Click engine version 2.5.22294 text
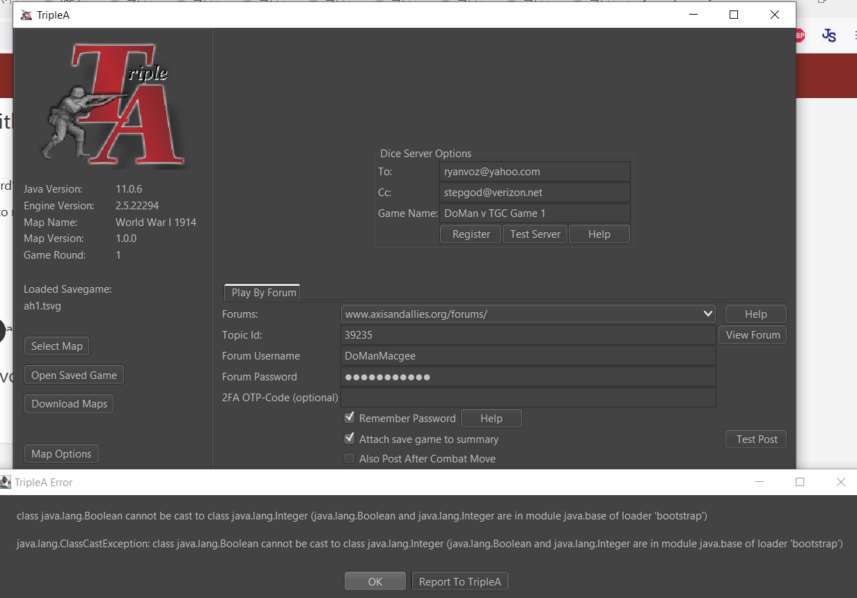The image size is (857, 598). pyautogui.click(x=137, y=206)
